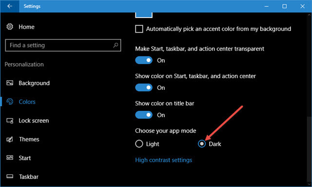Check automatically pick an accent color

(139, 29)
